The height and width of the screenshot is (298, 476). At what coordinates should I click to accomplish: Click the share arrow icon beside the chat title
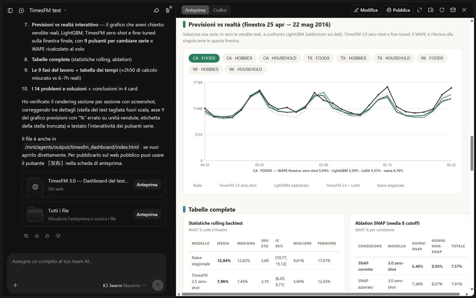coord(156,10)
